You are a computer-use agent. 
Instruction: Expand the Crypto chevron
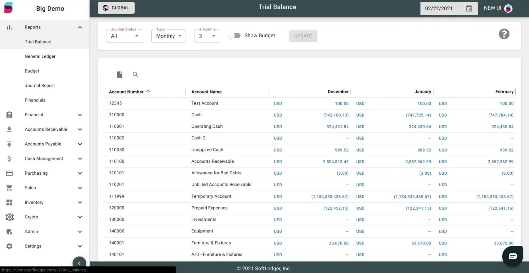(x=80, y=217)
